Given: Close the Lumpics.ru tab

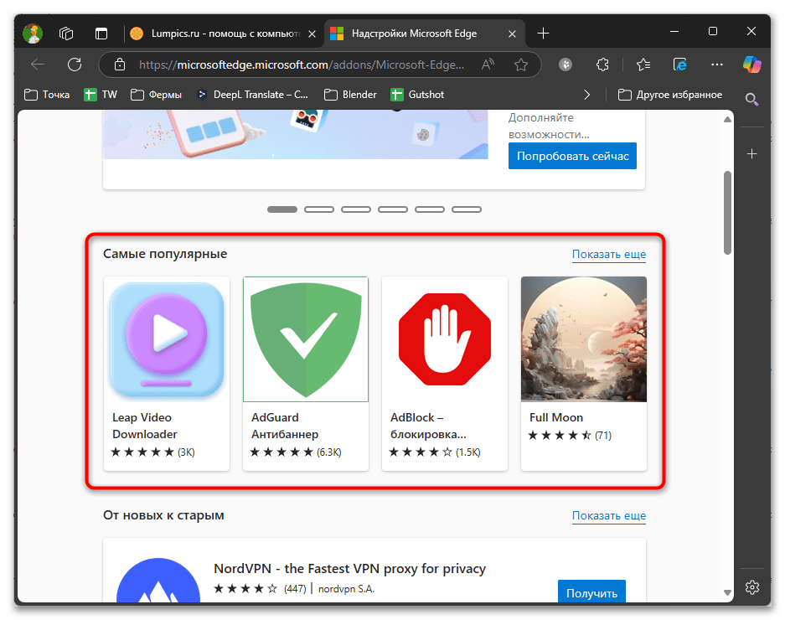Looking at the screenshot, I should point(312,34).
